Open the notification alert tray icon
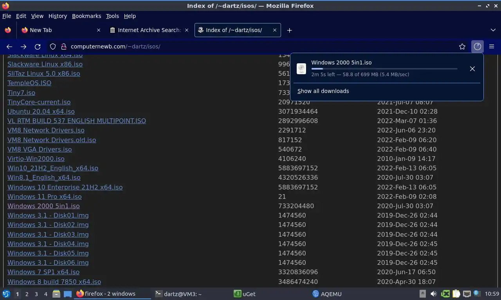The image size is (501, 300). (x=476, y=293)
